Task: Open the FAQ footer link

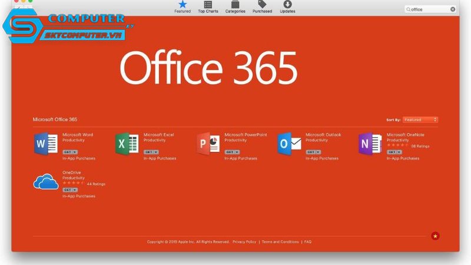Action: (307, 241)
